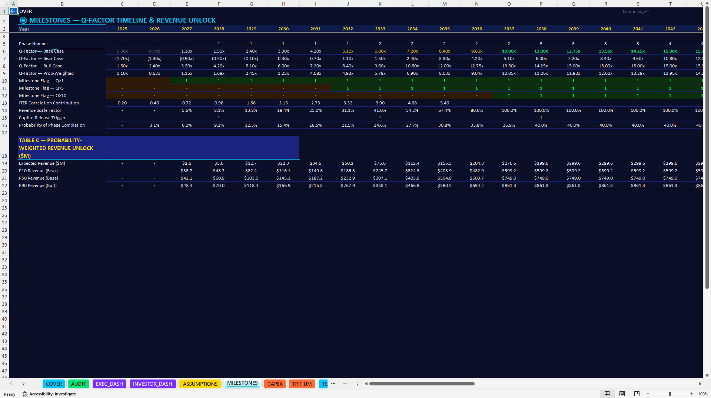
Task: Select the MILESTONES sheet tab
Action: [242, 383]
